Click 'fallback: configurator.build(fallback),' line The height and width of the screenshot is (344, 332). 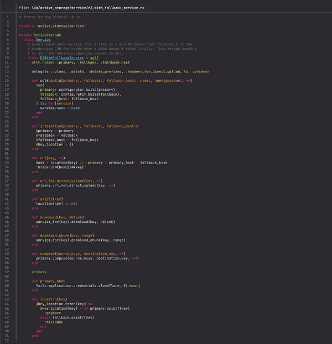click(x=81, y=95)
